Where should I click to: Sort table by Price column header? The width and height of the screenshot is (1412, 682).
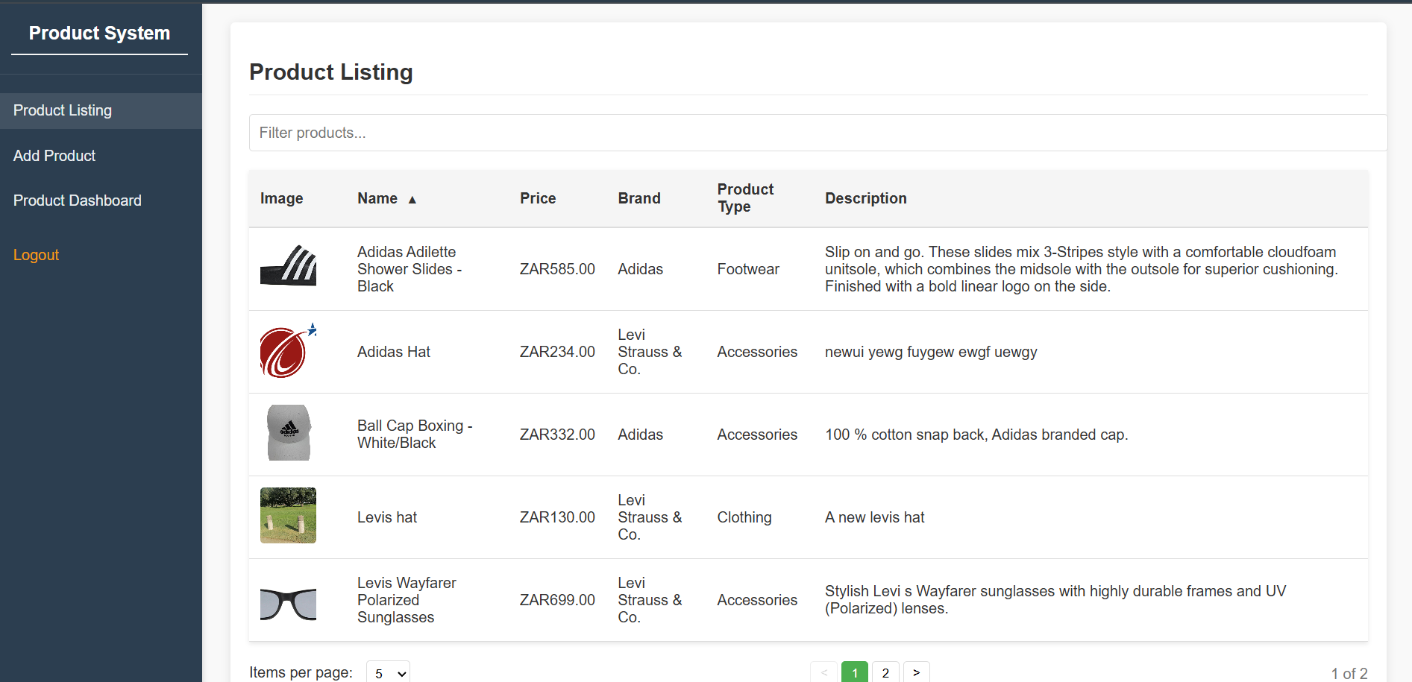click(538, 198)
